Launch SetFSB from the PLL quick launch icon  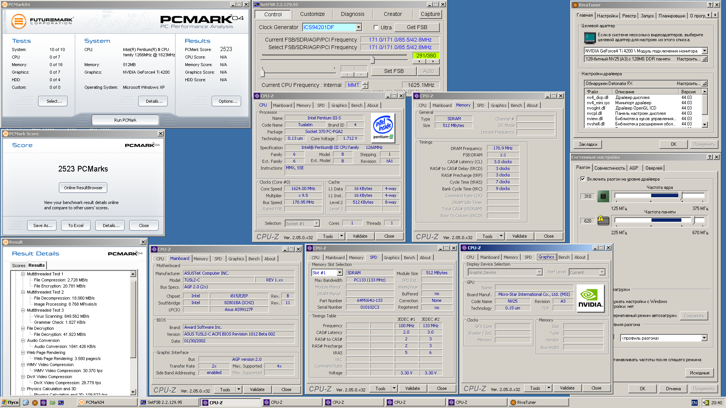tap(61, 402)
